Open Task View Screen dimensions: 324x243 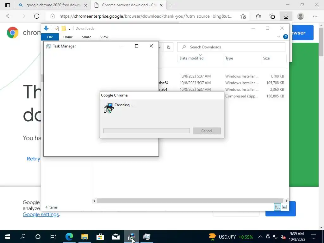pos(53,237)
